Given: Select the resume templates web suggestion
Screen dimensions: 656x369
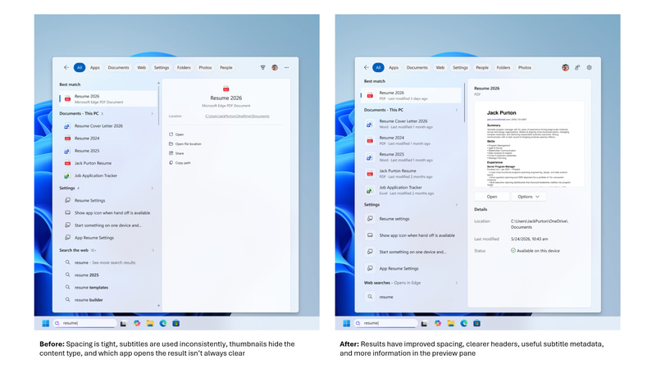Looking at the screenshot, I should click(91, 288).
